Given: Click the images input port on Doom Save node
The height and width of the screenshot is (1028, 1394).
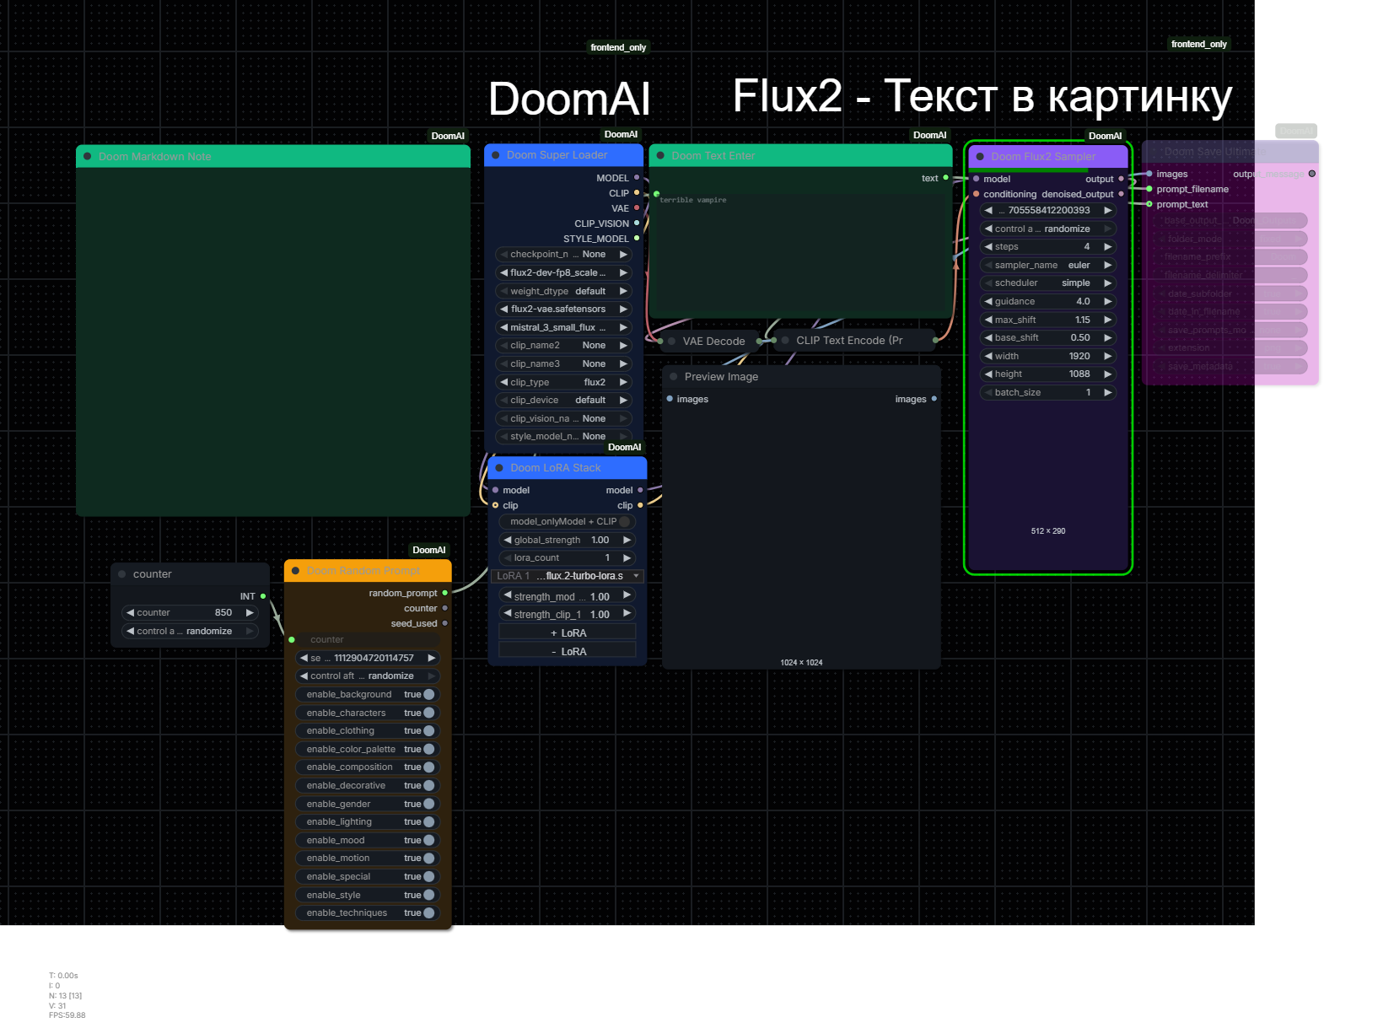Looking at the screenshot, I should [x=1149, y=174].
